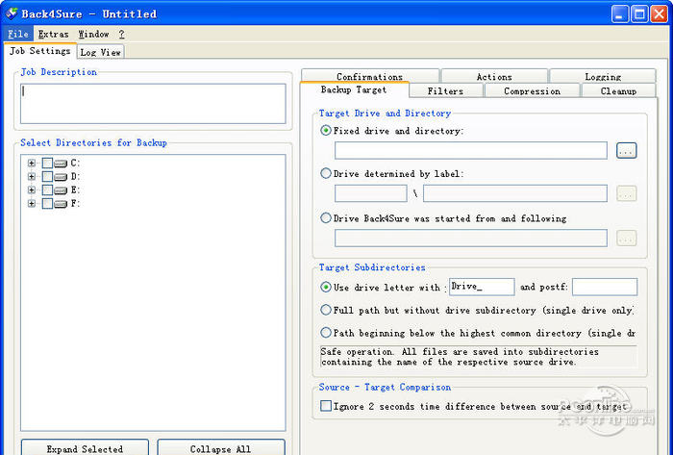The height and width of the screenshot is (455, 673).
Task: Click the Back4Sure title bar app icon
Action: point(12,13)
